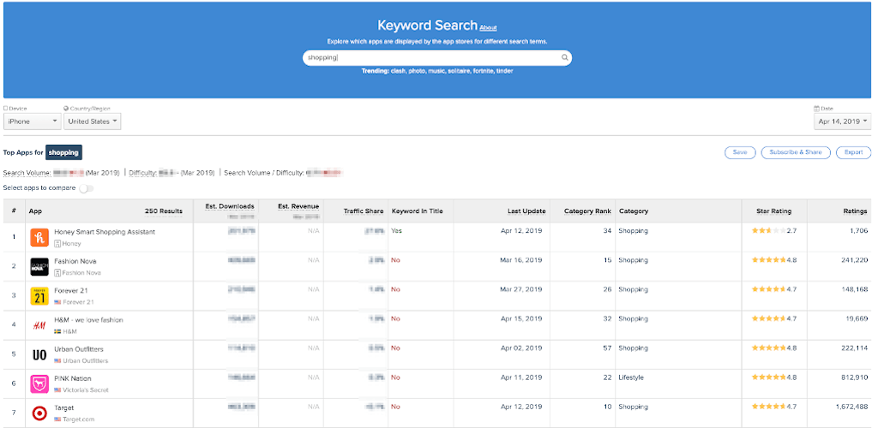The image size is (878, 428).
Task: Click the flag icon beside Target.com
Action: click(57, 419)
